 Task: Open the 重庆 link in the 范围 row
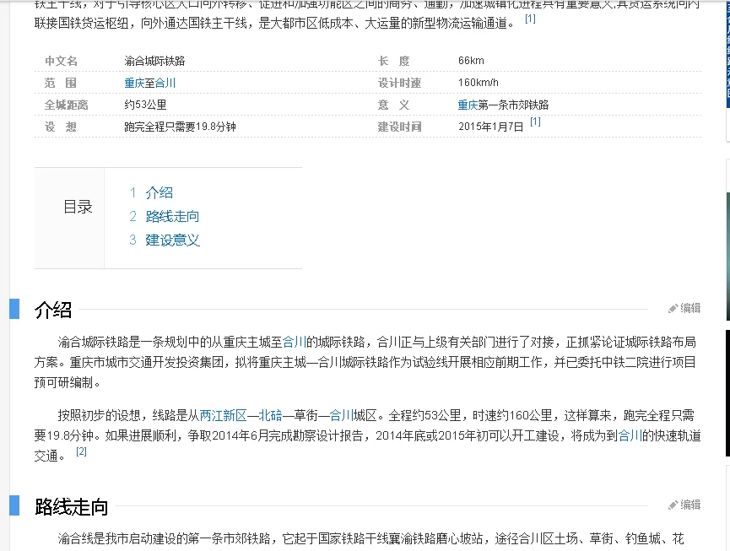(132, 83)
